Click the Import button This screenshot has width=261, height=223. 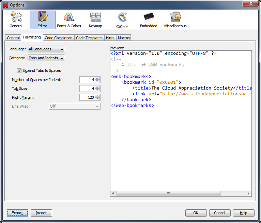[x=41, y=213]
